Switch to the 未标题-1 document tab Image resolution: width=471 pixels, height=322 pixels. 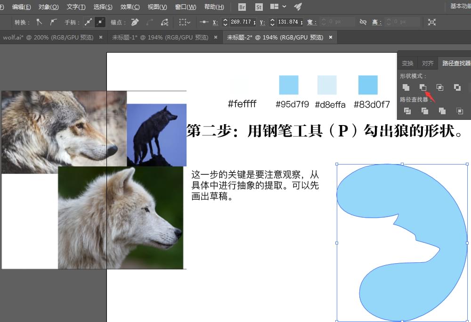click(160, 38)
